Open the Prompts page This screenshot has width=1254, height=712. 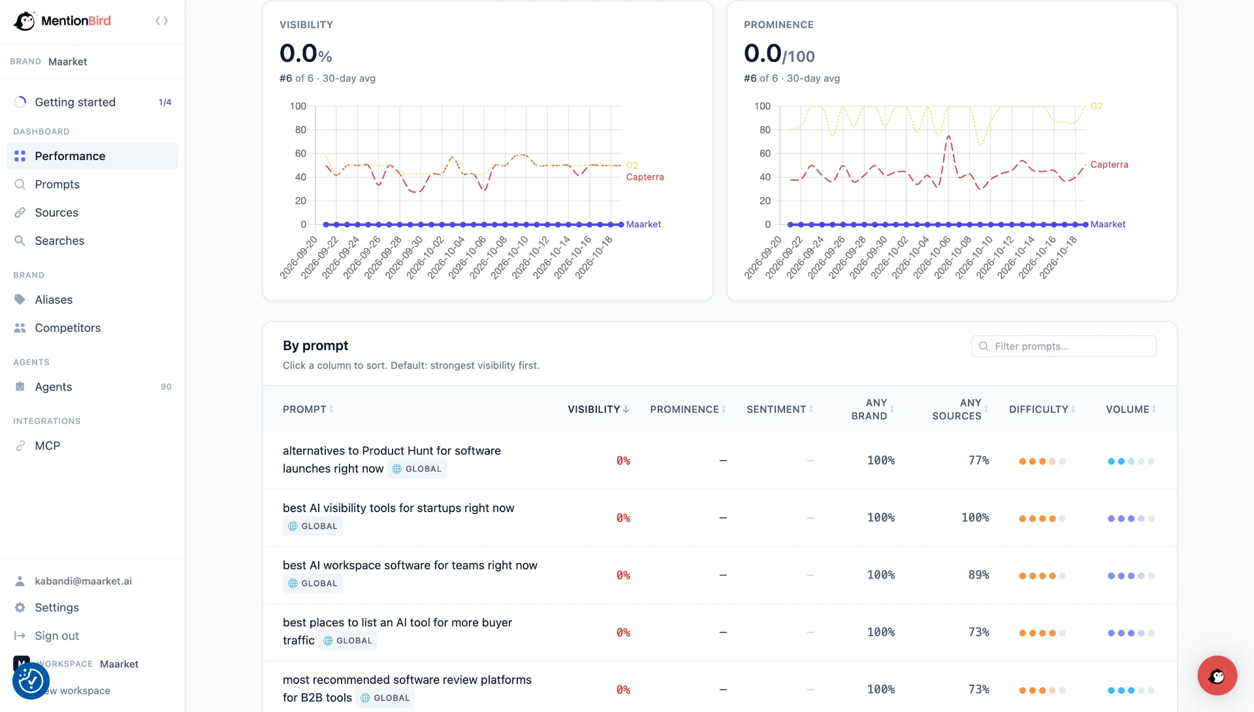tap(92, 184)
